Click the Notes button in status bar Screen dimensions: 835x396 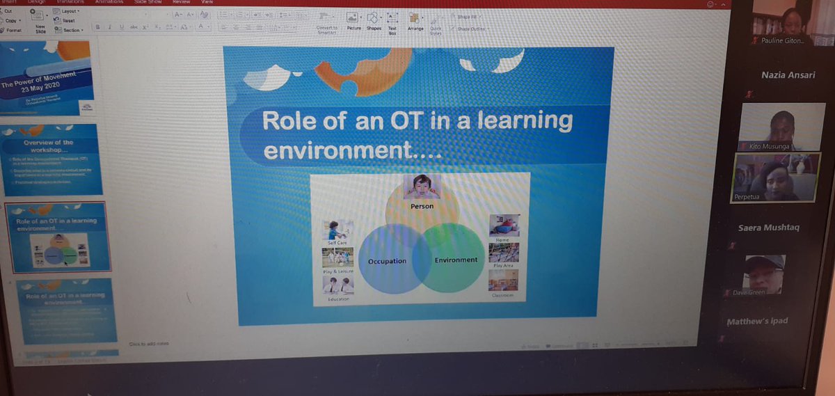tap(532, 346)
